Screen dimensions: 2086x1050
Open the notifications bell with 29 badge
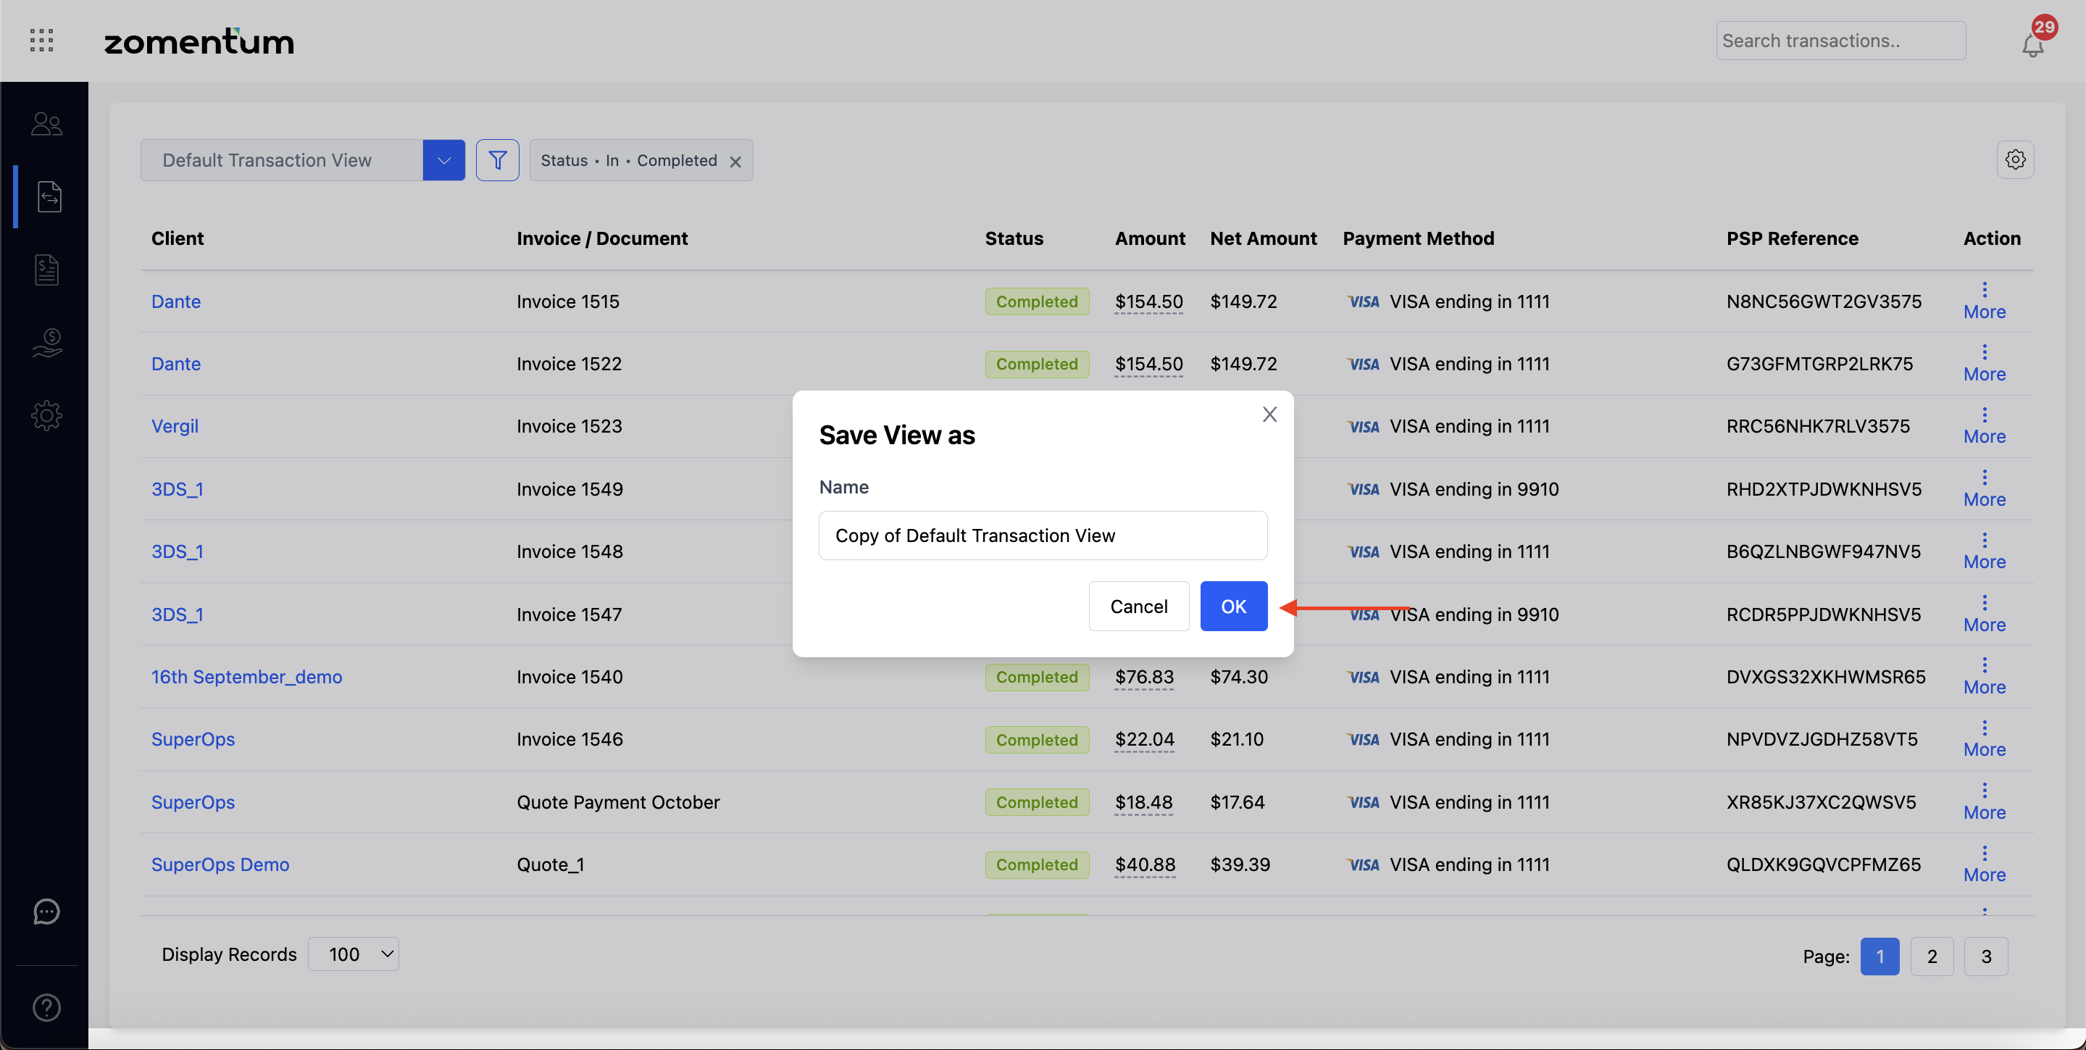pyautogui.click(x=2032, y=44)
